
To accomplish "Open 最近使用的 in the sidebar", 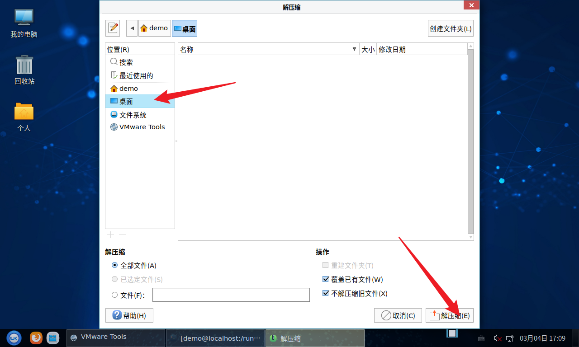I will (x=140, y=75).
